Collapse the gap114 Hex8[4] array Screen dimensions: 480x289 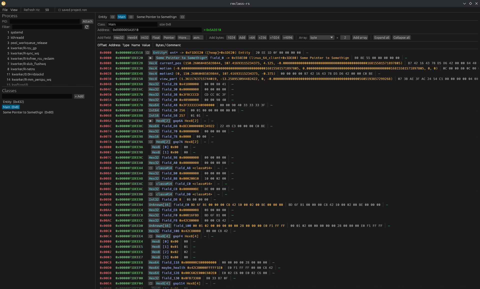150,284
